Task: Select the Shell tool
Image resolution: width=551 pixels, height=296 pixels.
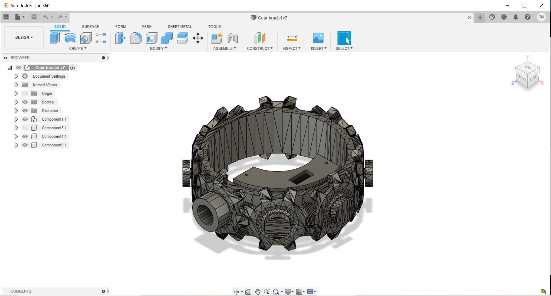Action: pos(152,38)
